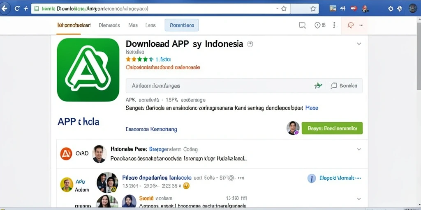Open the two-person round photo in the Adam row
Screen dimensions: 421x210
click(107, 183)
